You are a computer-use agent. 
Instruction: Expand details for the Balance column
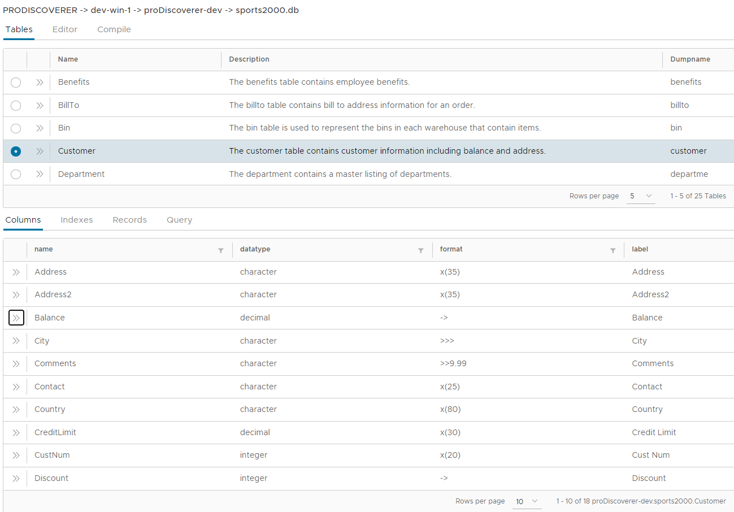[16, 317]
